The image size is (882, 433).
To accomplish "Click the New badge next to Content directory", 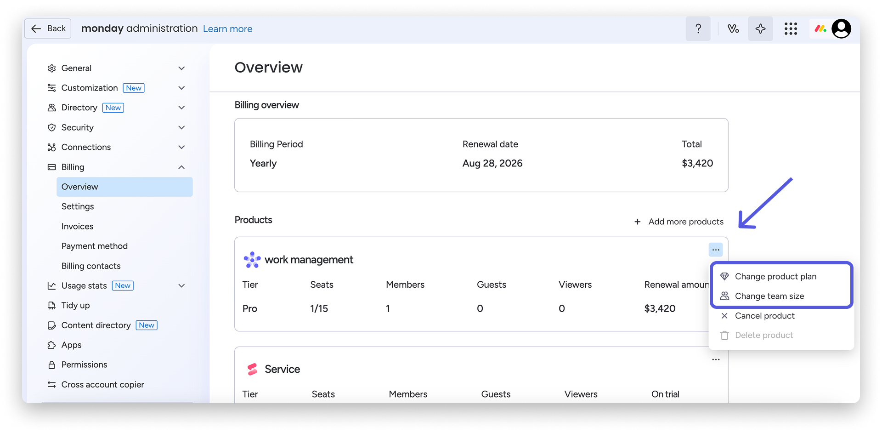I will [147, 325].
